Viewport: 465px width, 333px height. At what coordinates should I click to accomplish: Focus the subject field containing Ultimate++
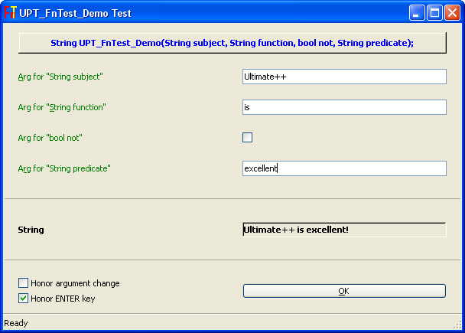point(343,77)
